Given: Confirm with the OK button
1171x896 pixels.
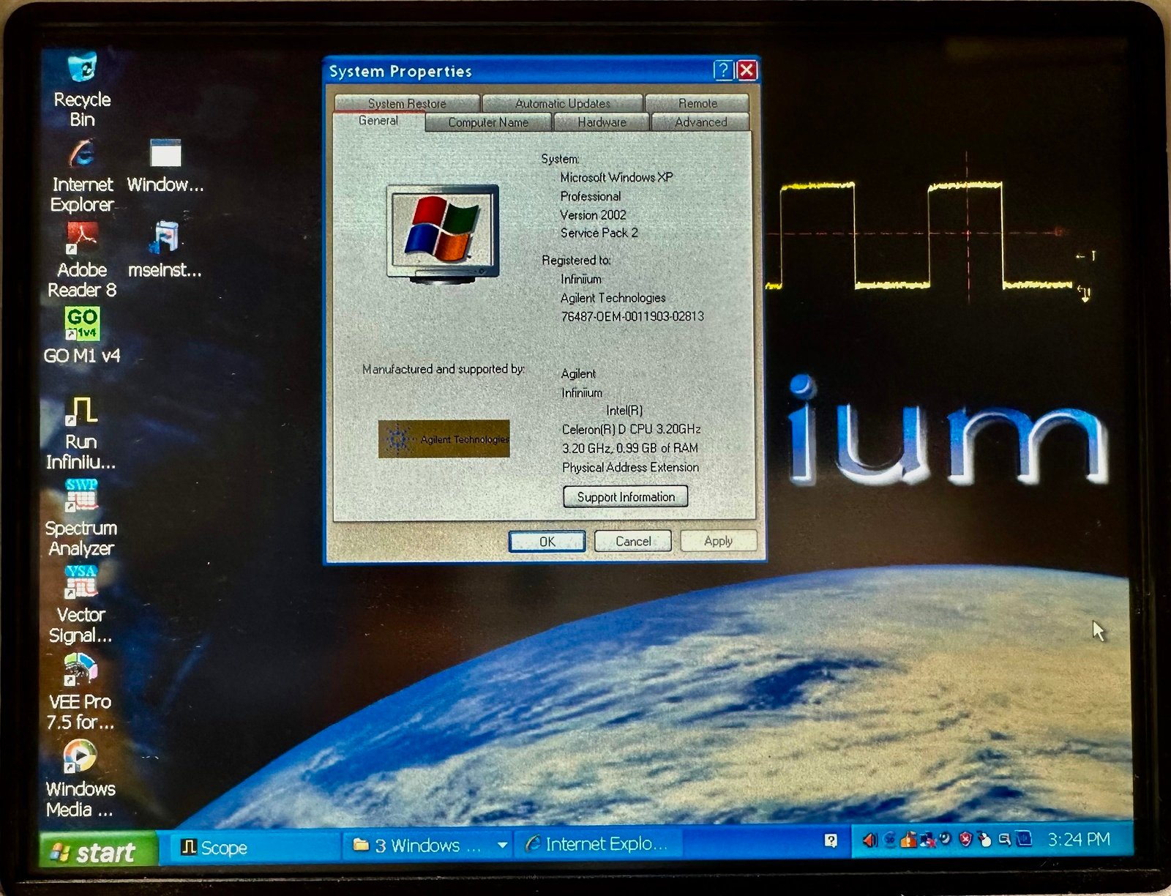Looking at the screenshot, I should tap(547, 541).
